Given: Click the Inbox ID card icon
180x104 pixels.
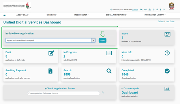Looking at the screenshot, I should [167, 34].
